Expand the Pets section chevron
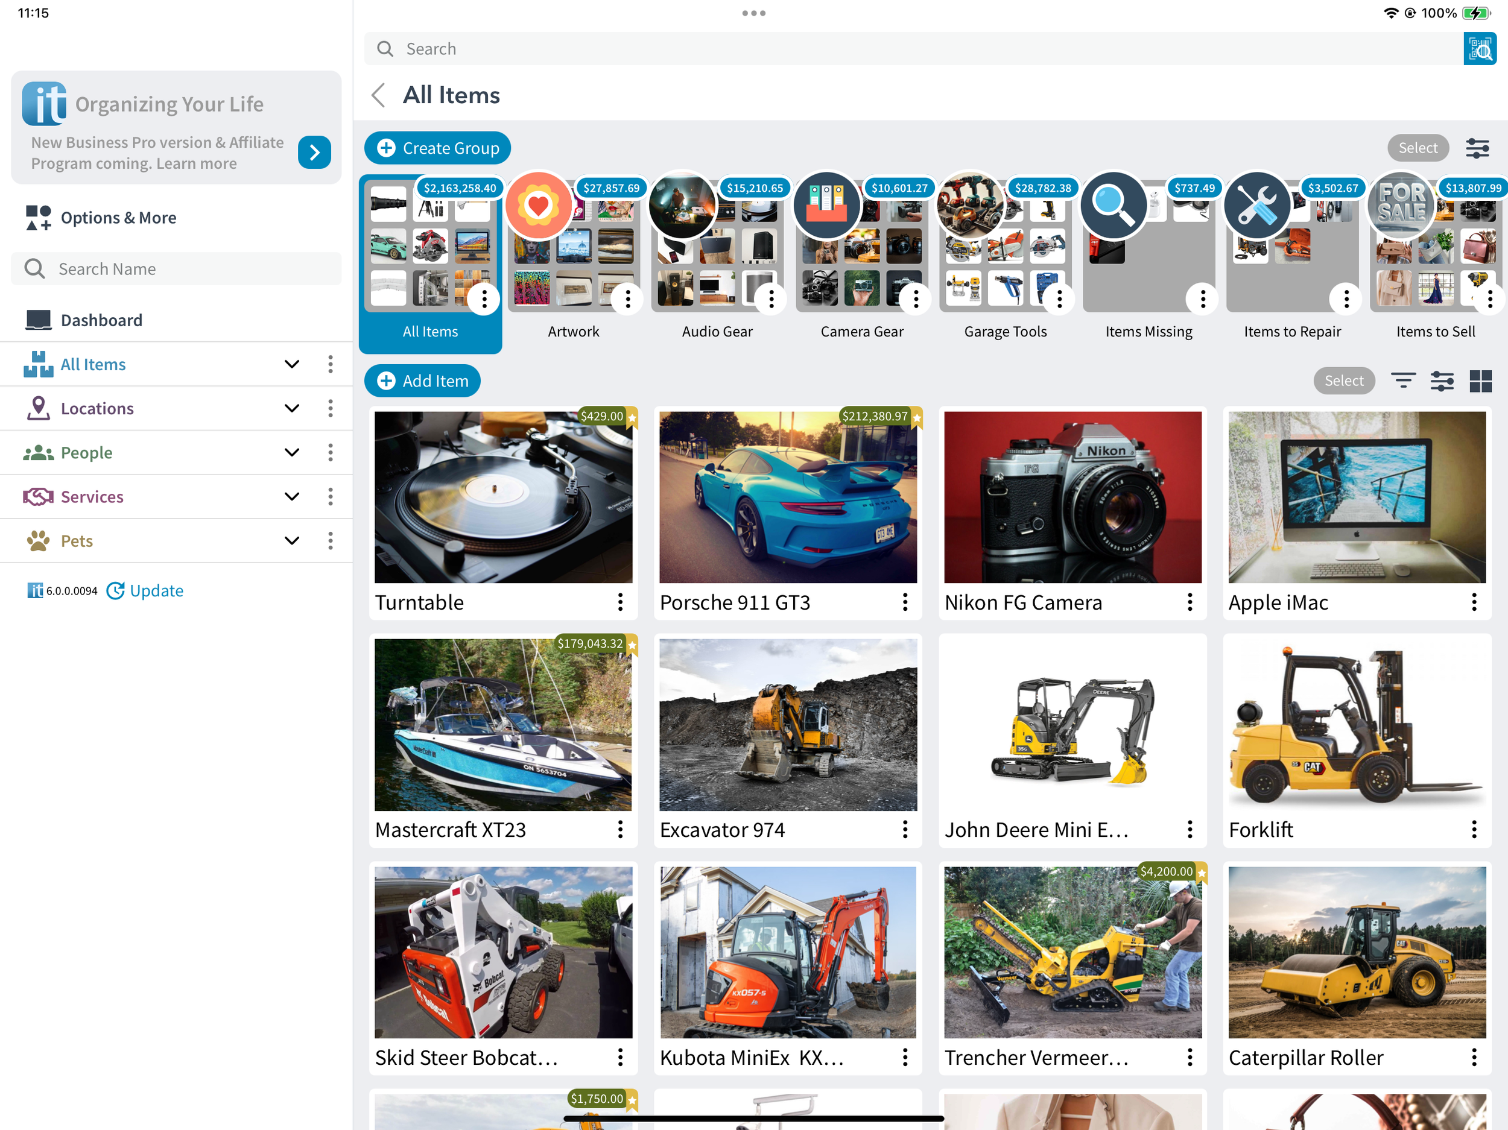This screenshot has width=1508, height=1130. point(292,541)
